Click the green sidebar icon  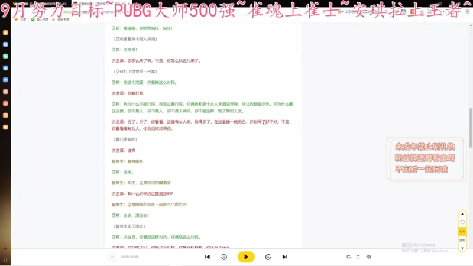pos(5,56)
